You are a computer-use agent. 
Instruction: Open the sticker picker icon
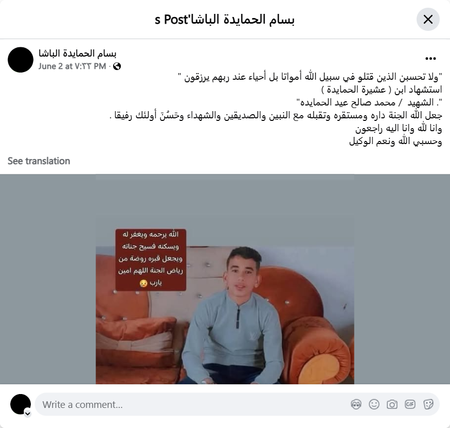(x=428, y=404)
